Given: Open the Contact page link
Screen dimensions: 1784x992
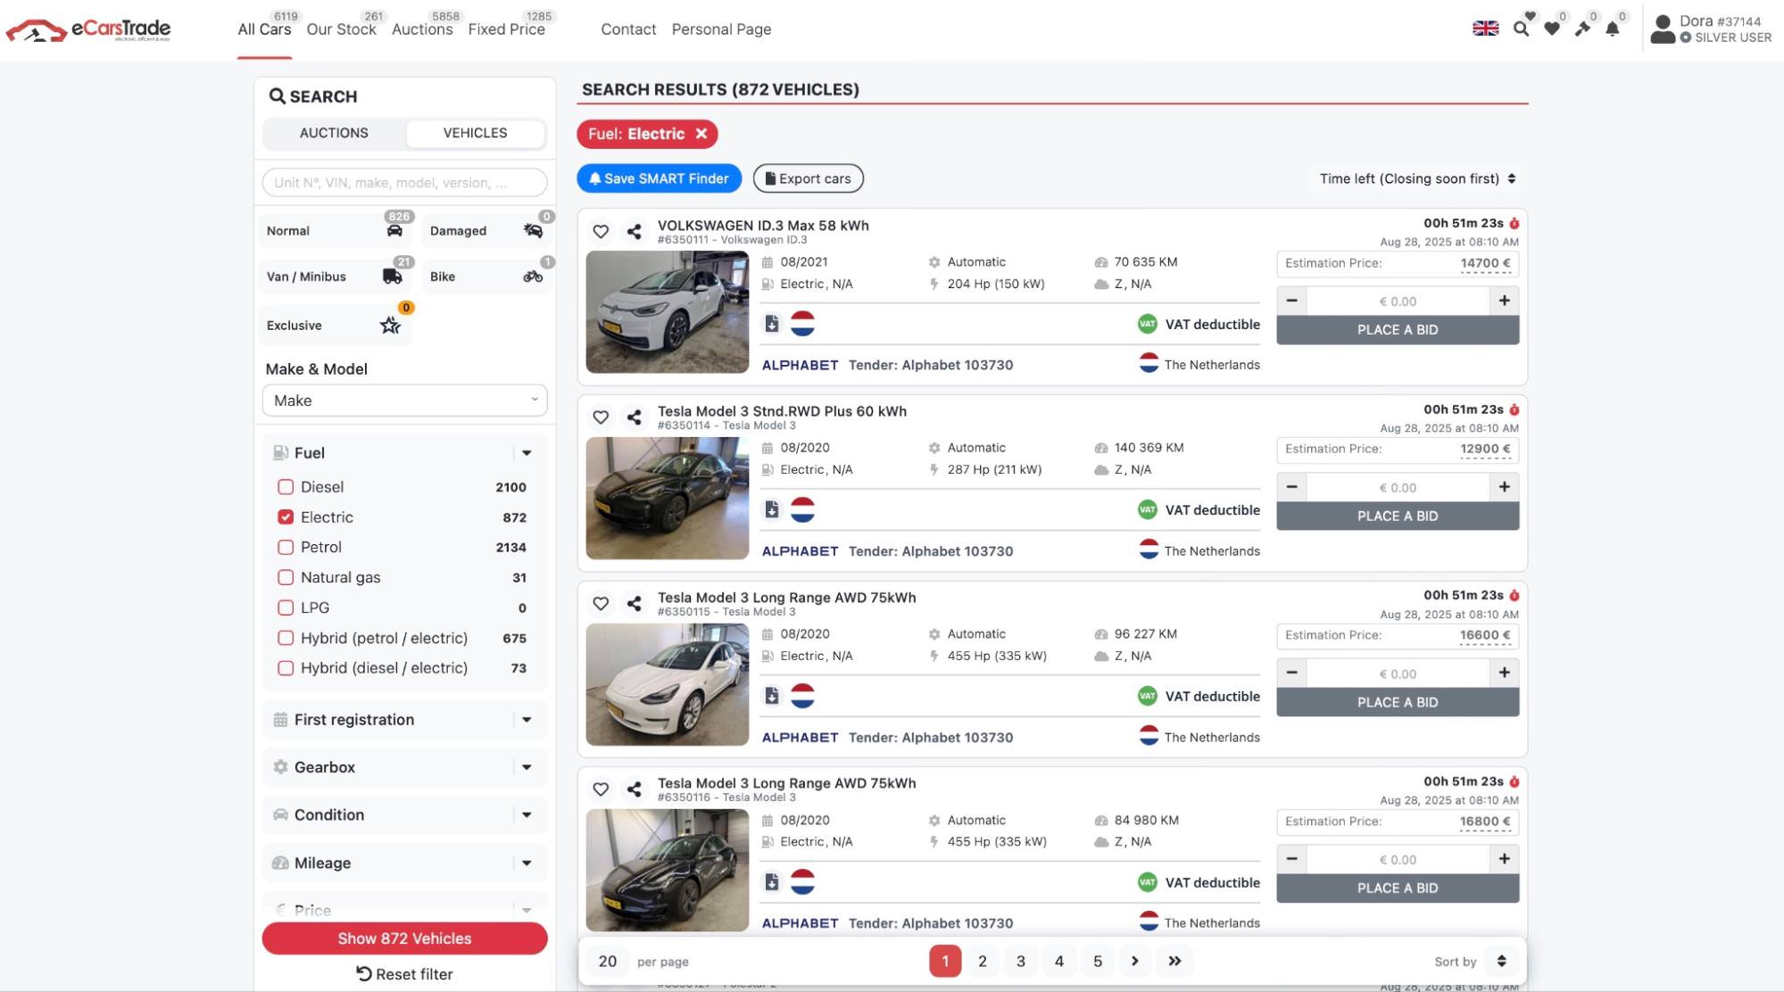Looking at the screenshot, I should click(x=628, y=29).
